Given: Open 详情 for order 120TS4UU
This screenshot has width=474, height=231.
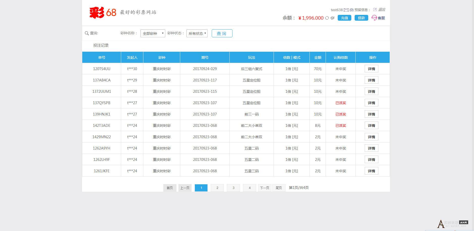Looking at the screenshot, I should tap(372, 69).
